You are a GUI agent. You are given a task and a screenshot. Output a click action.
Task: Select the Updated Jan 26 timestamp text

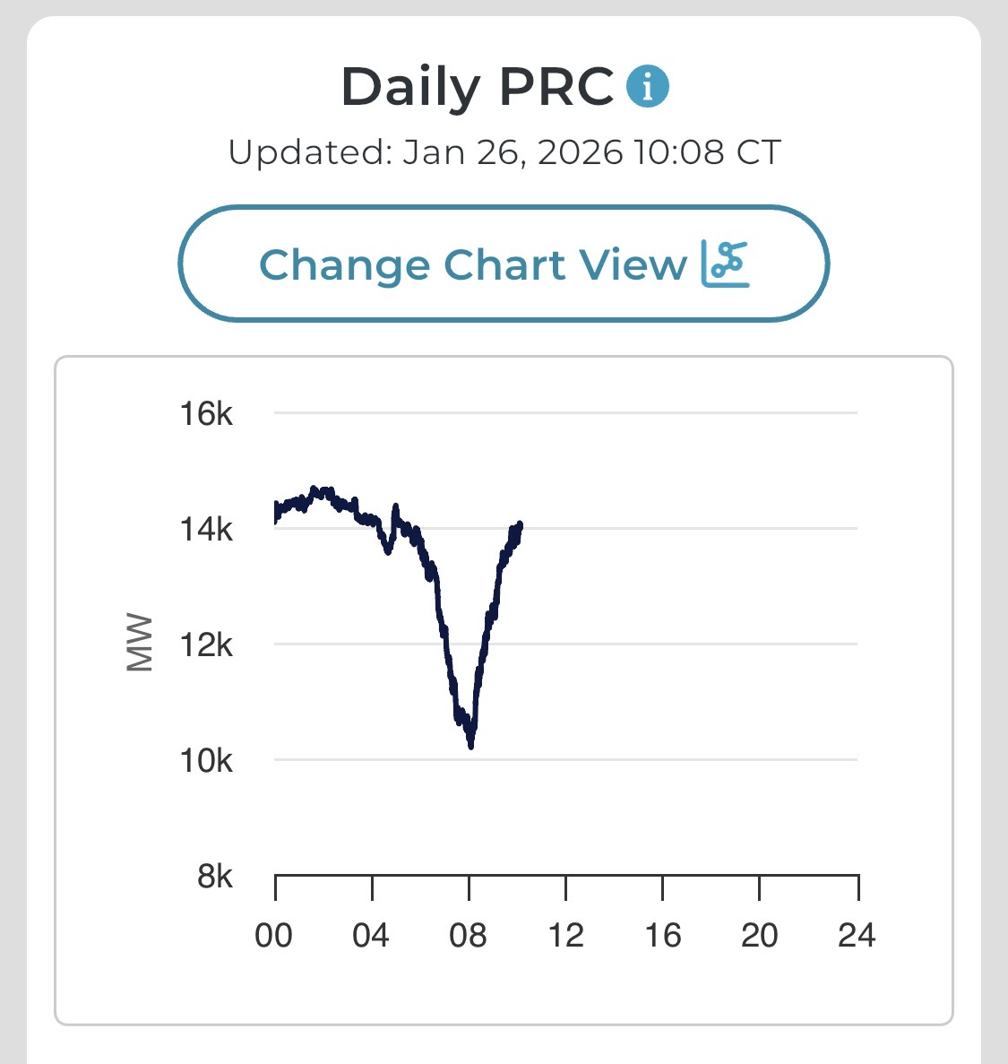[504, 152]
